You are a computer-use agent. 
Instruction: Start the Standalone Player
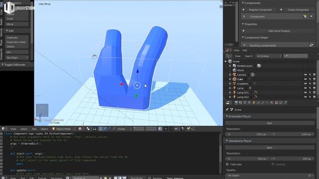pyautogui.click(x=270, y=148)
